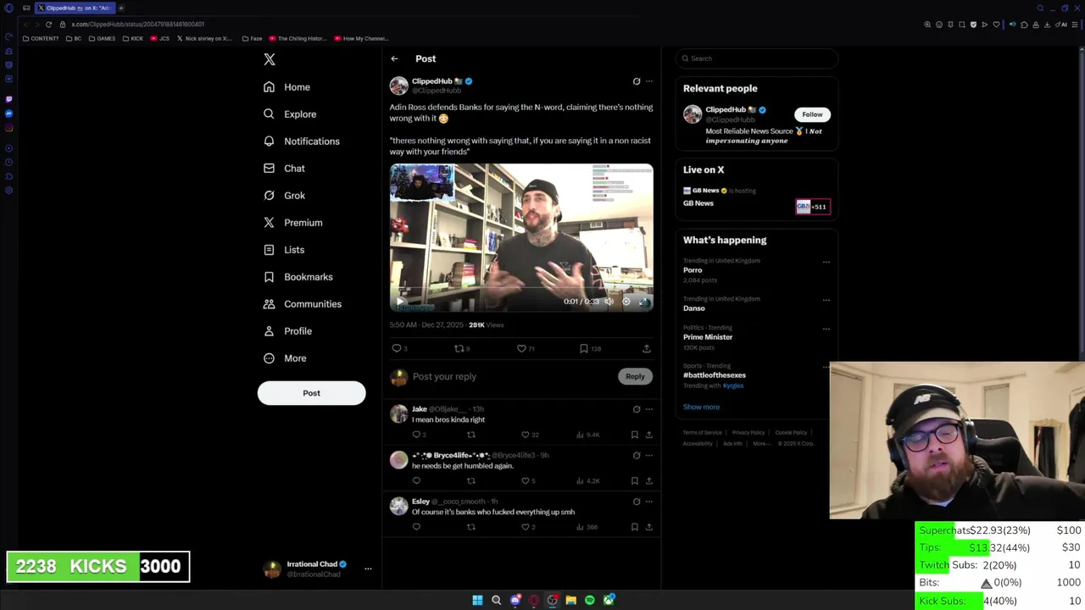Click browser zoom magnifier icon

pyautogui.click(x=927, y=25)
